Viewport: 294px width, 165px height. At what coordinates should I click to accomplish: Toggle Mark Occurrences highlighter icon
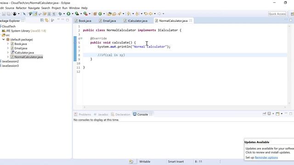[x=35, y=14]
